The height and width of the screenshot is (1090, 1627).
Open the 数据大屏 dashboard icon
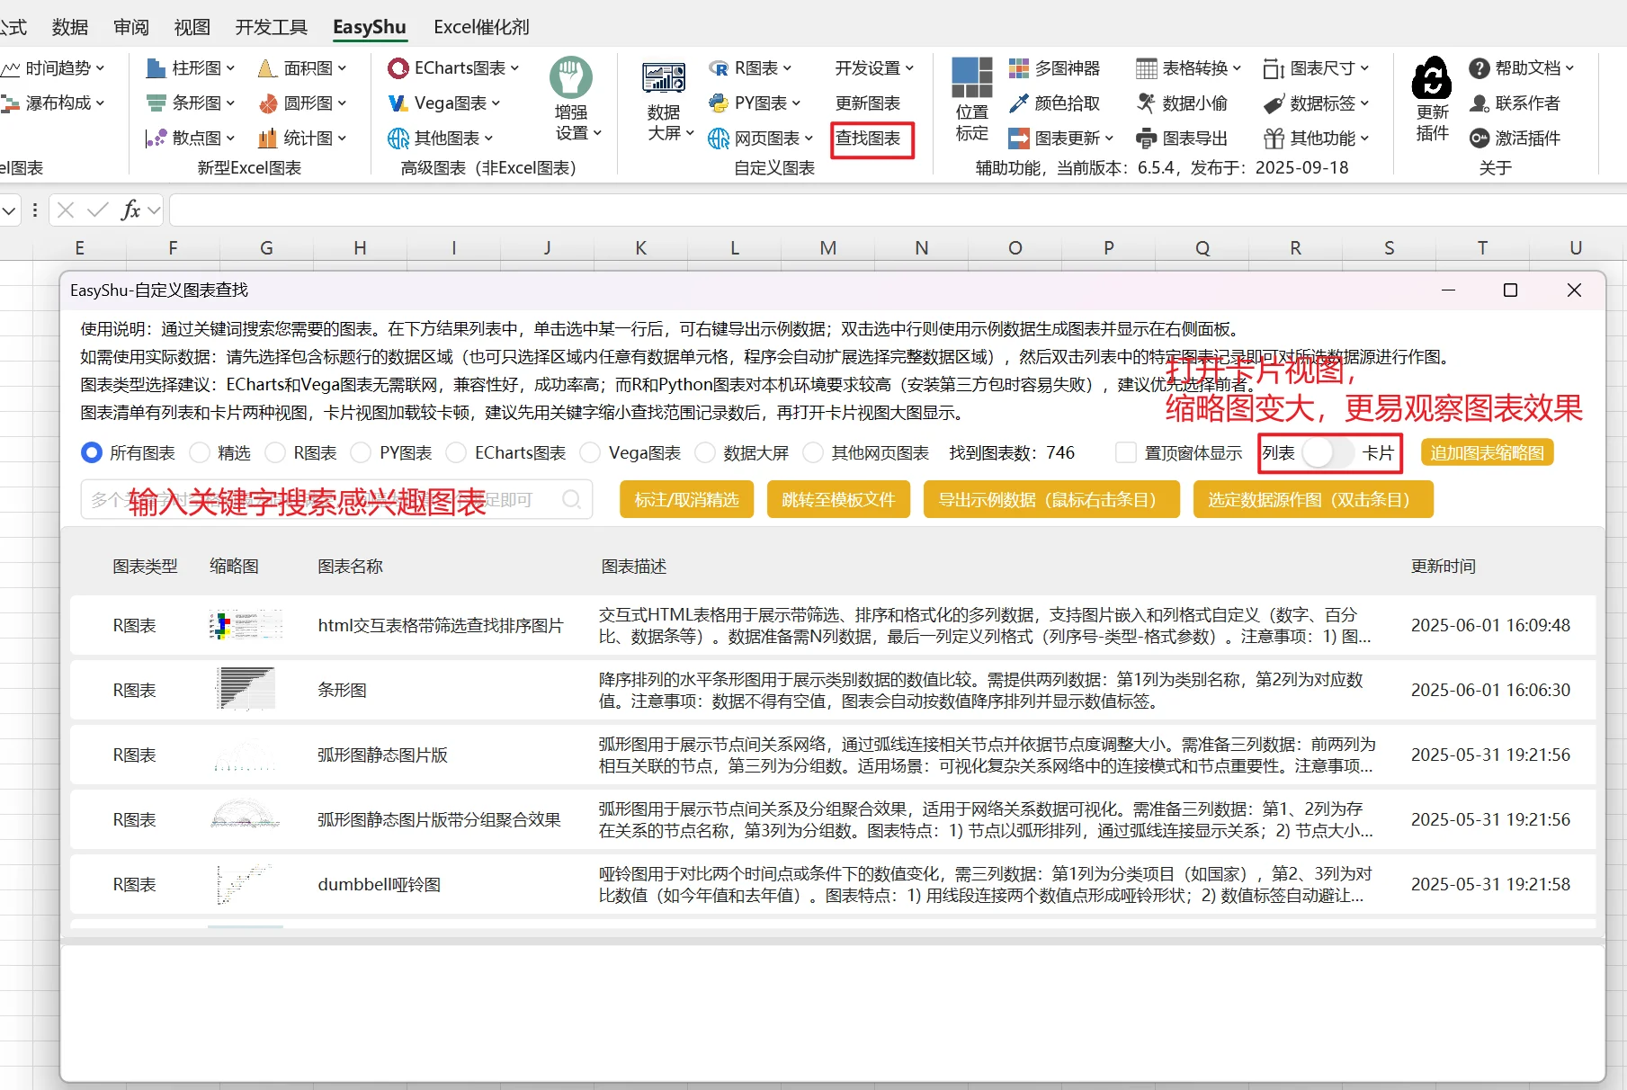pyautogui.click(x=664, y=78)
